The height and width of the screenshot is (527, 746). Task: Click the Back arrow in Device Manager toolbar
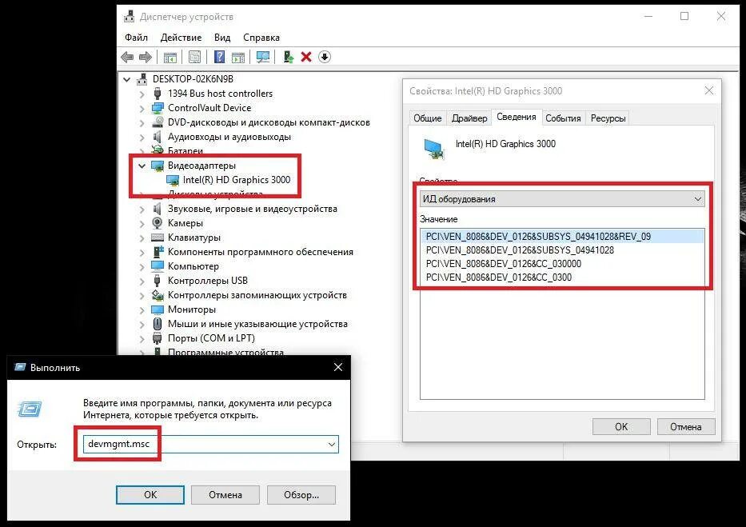[127, 57]
